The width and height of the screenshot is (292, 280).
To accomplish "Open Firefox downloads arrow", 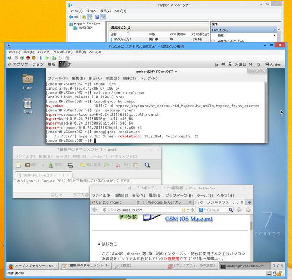I will click(239, 210).
